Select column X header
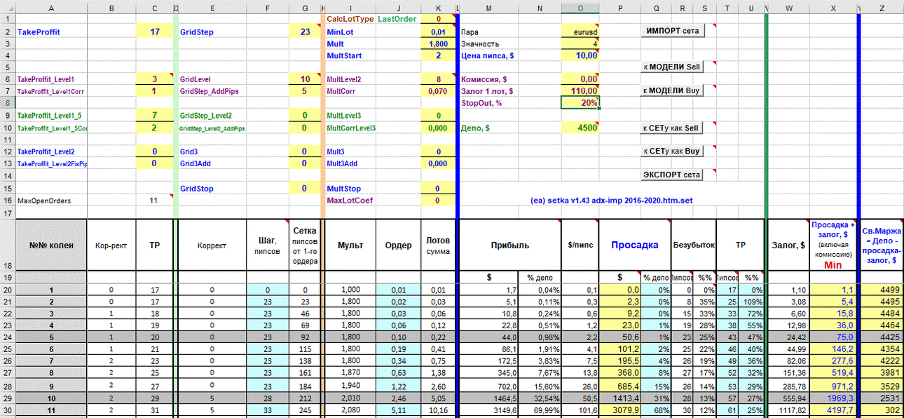 [x=833, y=8]
